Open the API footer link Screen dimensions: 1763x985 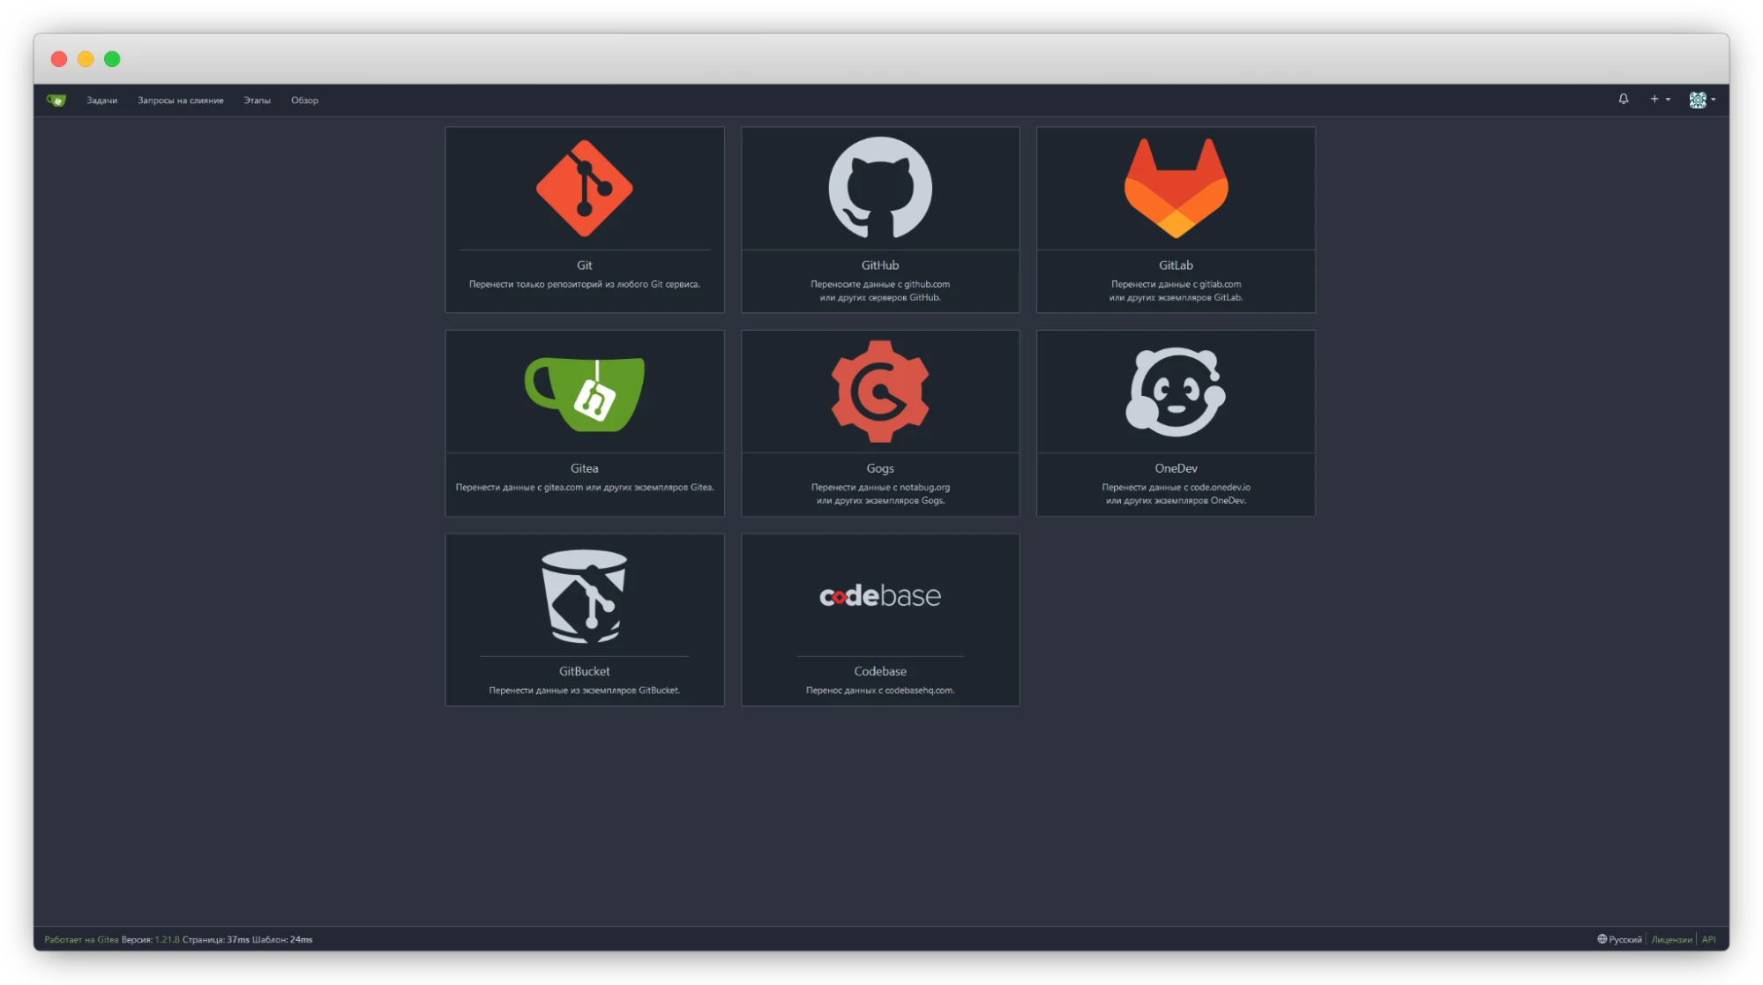pos(1708,939)
